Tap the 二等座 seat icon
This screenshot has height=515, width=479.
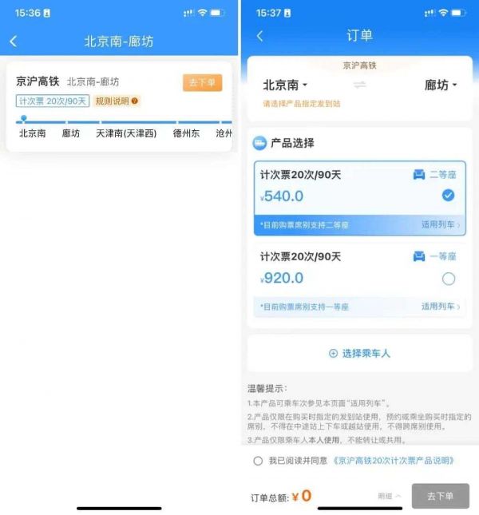pyautogui.click(x=419, y=174)
